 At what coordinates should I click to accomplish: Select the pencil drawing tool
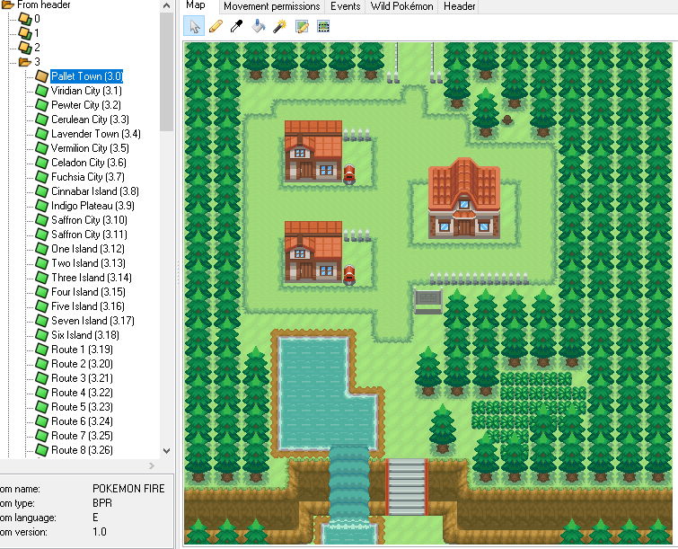click(216, 26)
